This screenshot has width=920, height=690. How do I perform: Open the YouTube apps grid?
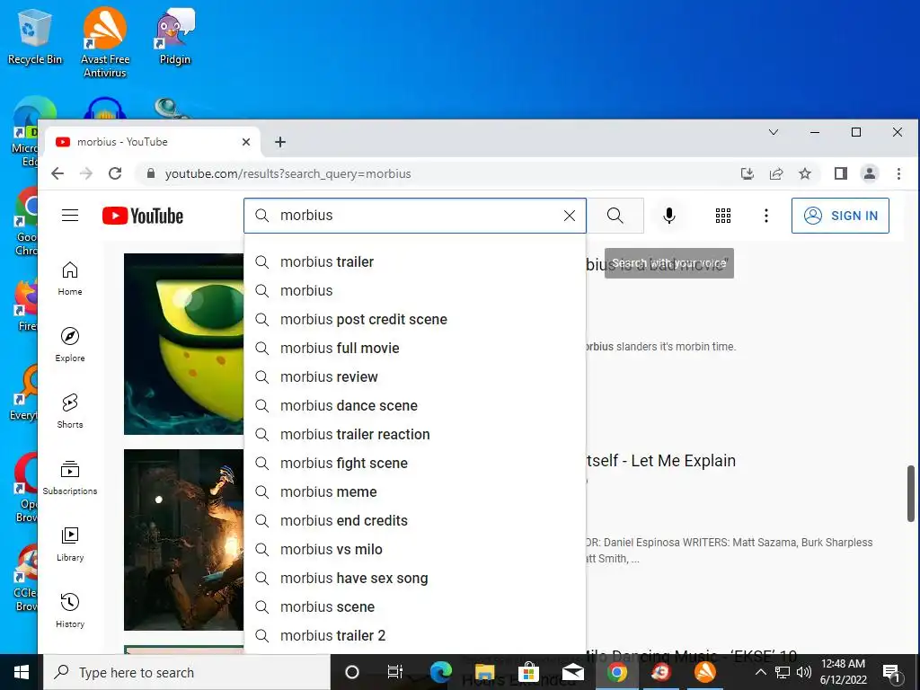click(723, 216)
